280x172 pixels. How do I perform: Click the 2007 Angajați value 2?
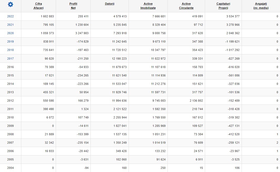pos(277,143)
